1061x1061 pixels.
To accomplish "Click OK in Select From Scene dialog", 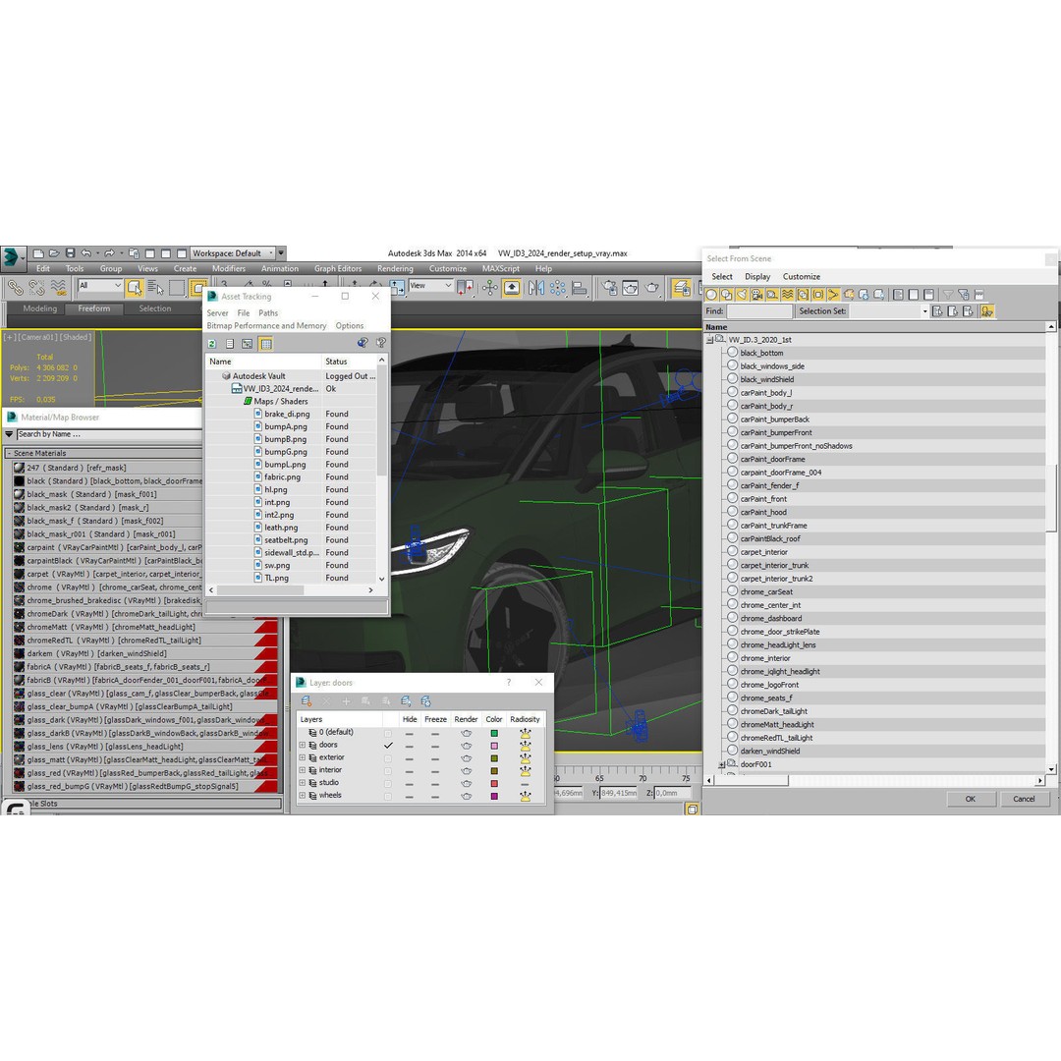I will click(x=971, y=799).
